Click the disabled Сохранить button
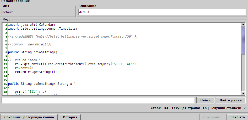The width and height of the screenshot is (248, 120). pos(212,117)
